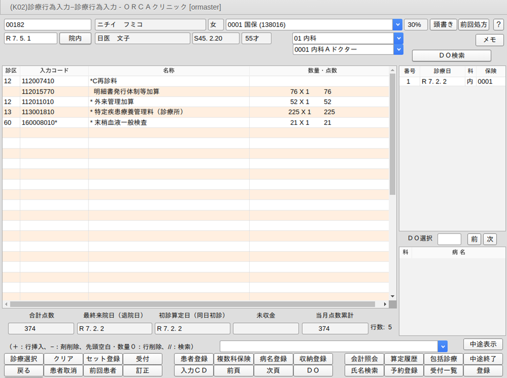Open 病名登録 disease registration

[273, 359]
